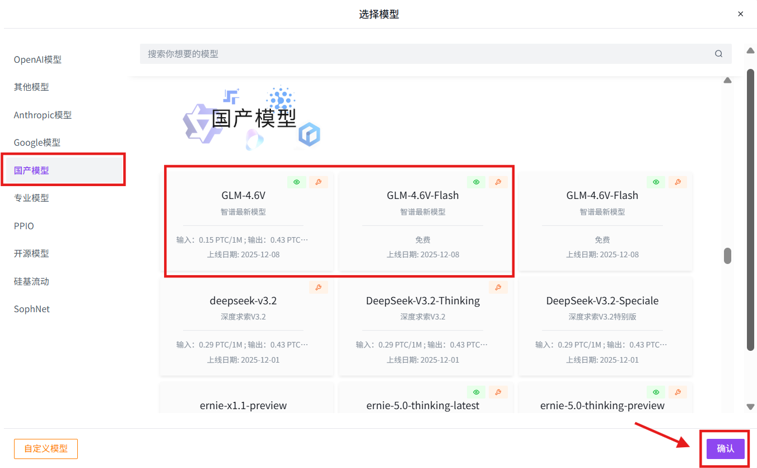Switch to the OpenAI模型 category
Image resolution: width=757 pixels, height=468 pixels.
point(36,59)
